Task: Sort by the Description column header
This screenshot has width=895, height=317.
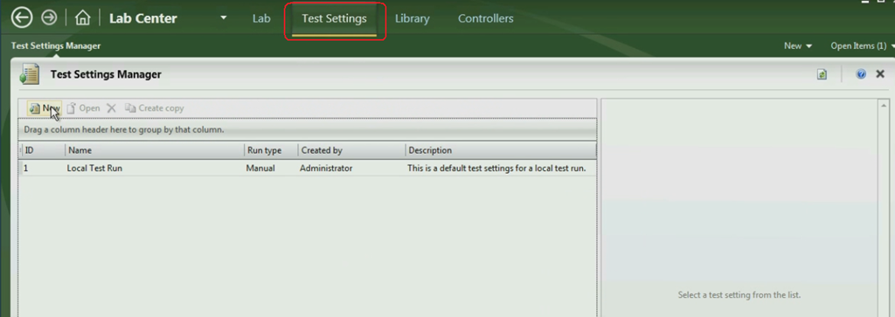Action: [501, 150]
